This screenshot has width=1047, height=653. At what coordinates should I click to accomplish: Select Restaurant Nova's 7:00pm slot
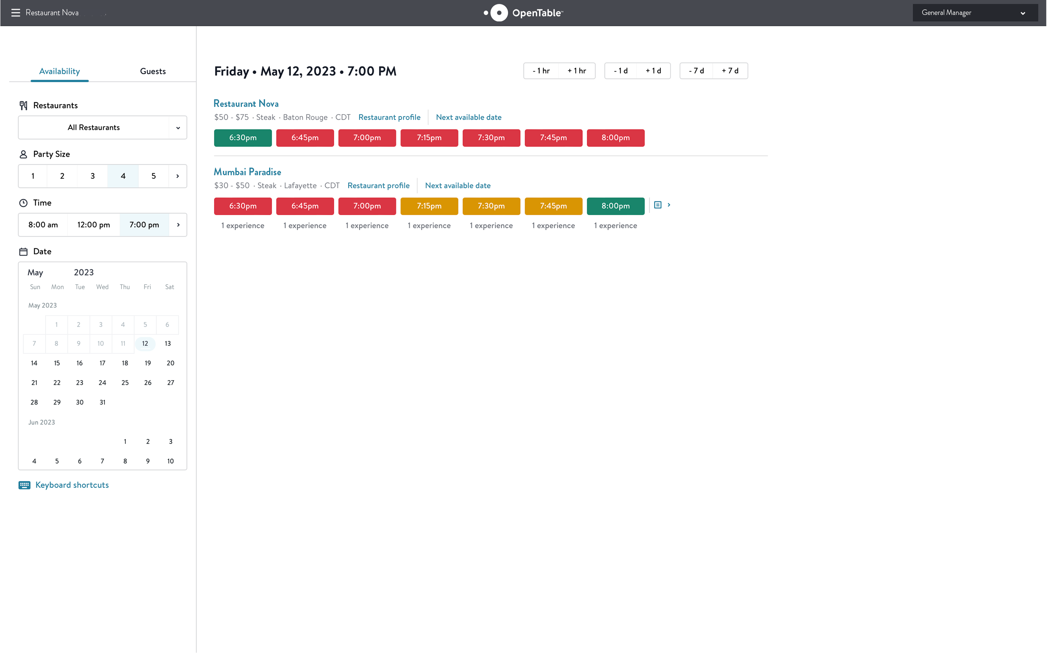tap(367, 138)
